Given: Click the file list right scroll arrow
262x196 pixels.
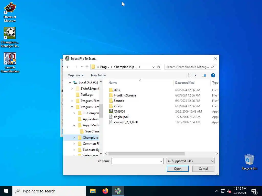Looking at the screenshot, I should click(217, 153).
